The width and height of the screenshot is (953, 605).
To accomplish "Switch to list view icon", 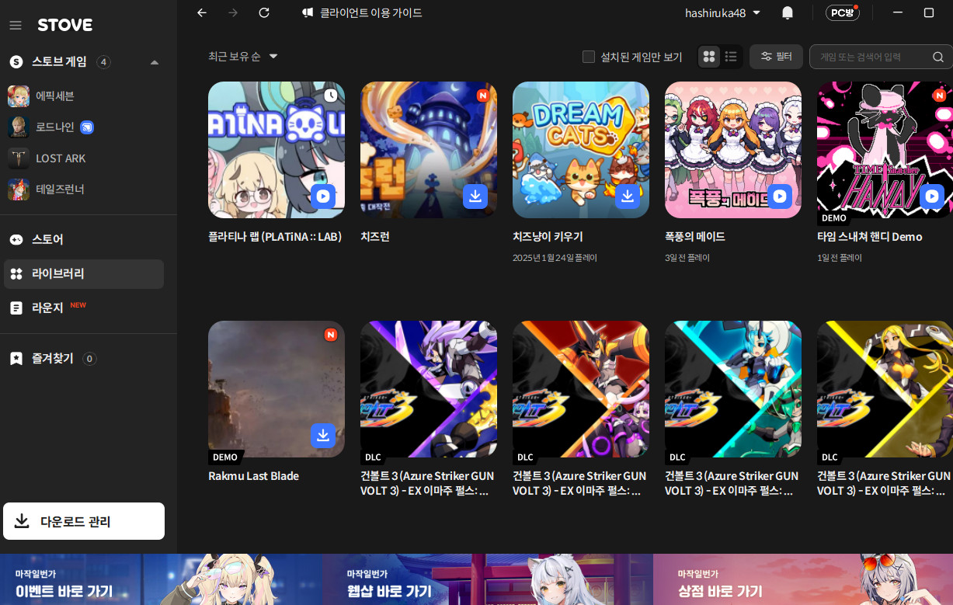I will point(731,57).
